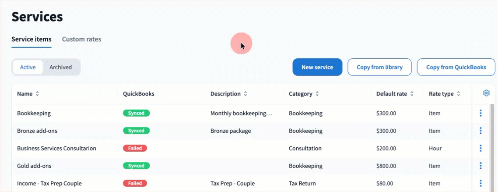This screenshot has height=192, width=498.
Task: Select the Service items tab
Action: (x=32, y=39)
